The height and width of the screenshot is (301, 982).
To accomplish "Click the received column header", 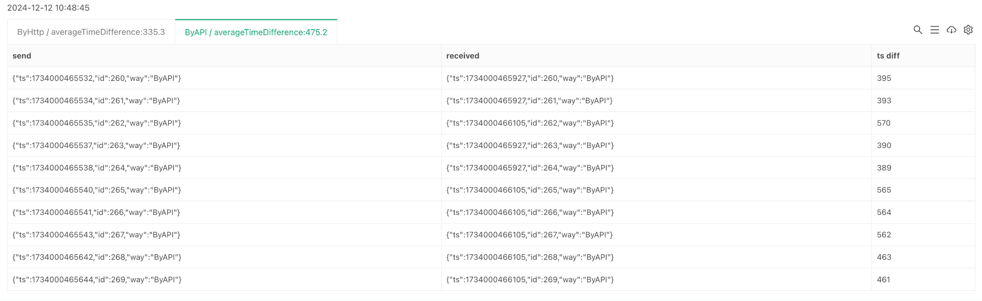I will (462, 56).
